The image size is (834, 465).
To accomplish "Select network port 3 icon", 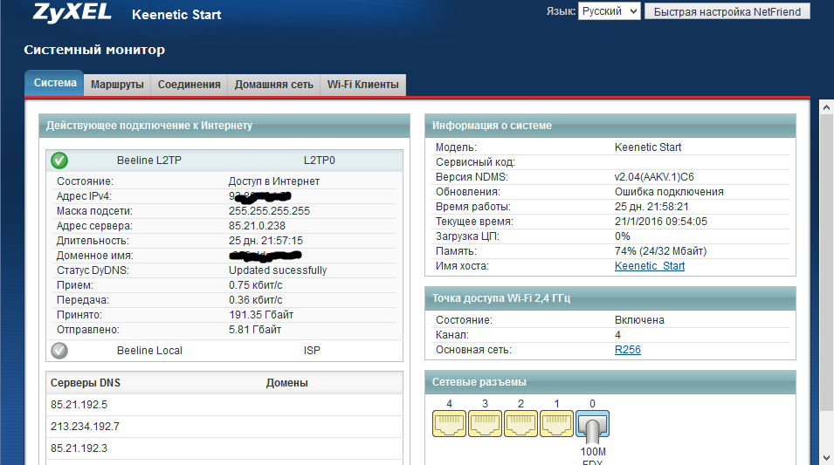I will click(x=485, y=423).
